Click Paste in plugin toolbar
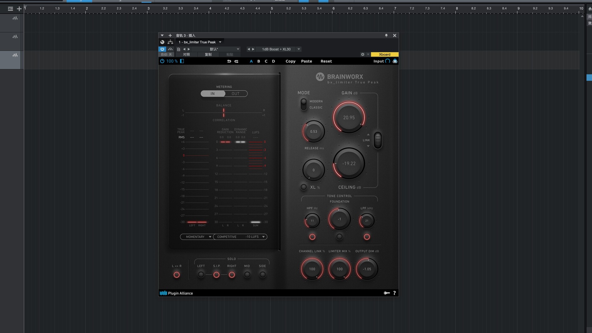The image size is (592, 333). coord(306,61)
